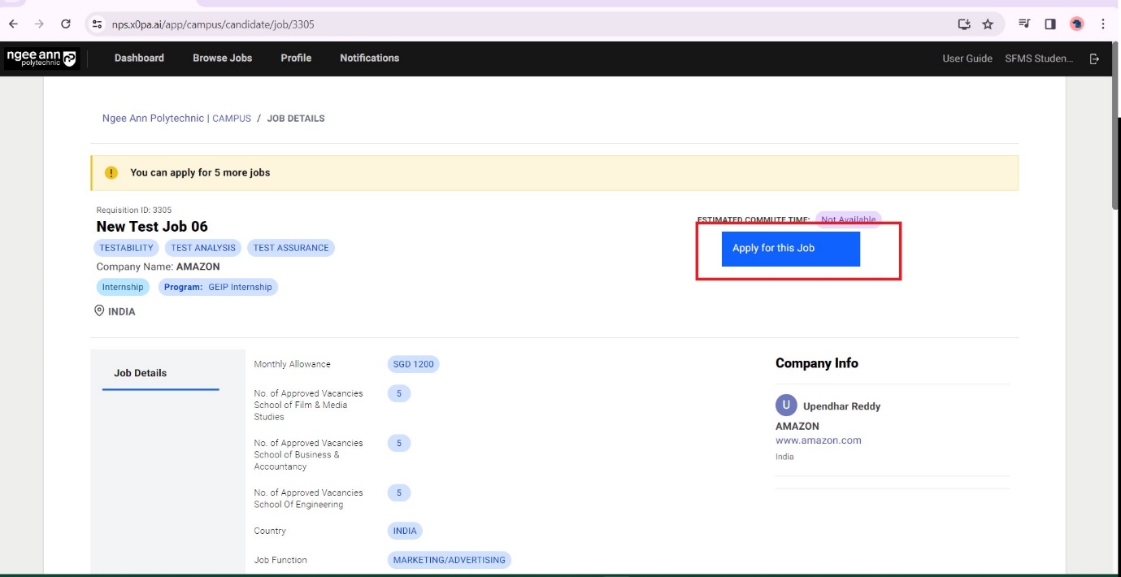Viewport: 1121px width, 577px height.
Task: Open the Dashboard menu item
Action: pos(139,59)
